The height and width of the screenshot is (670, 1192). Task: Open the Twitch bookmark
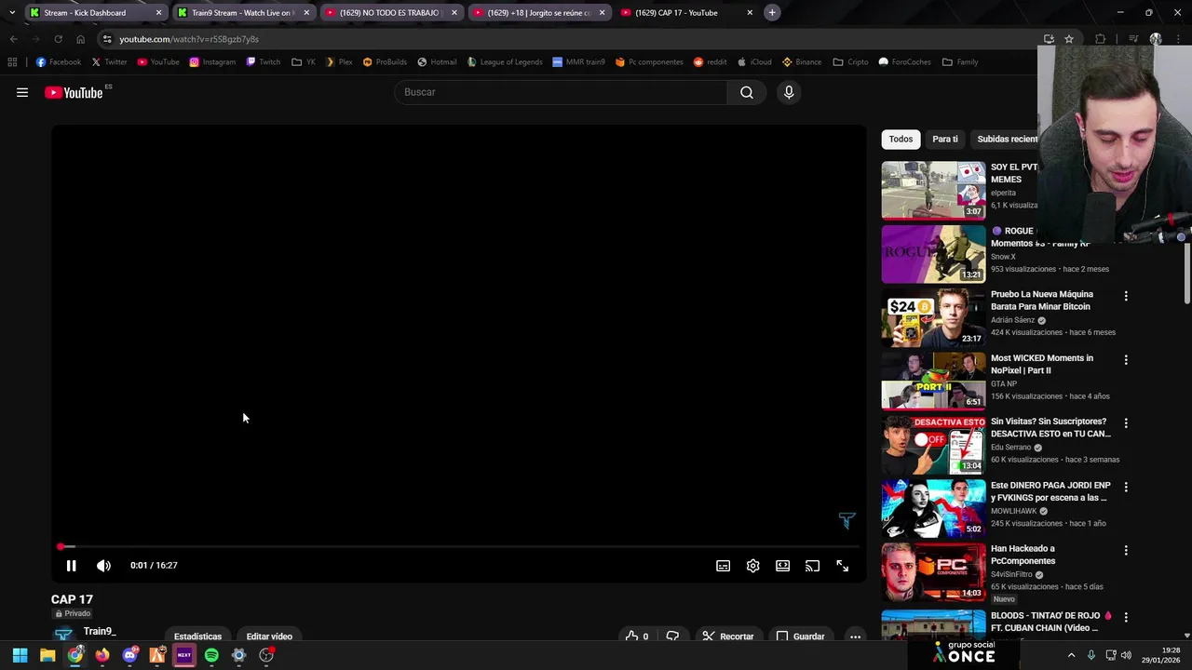(264, 62)
